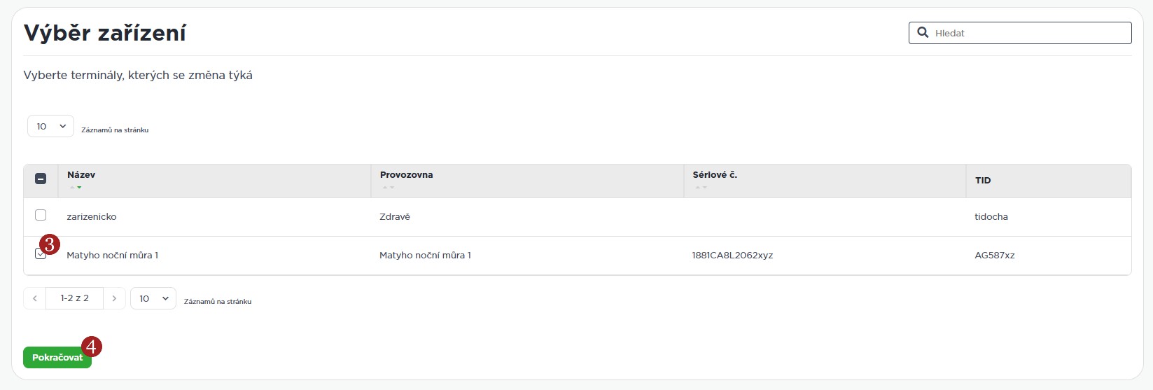Sort by Provozovna column arrows
This screenshot has height=390, width=1153.
pyautogui.click(x=388, y=188)
